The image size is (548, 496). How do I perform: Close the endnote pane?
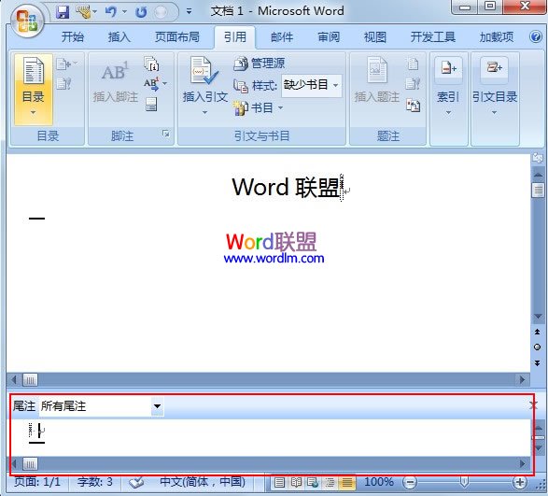pos(533,405)
